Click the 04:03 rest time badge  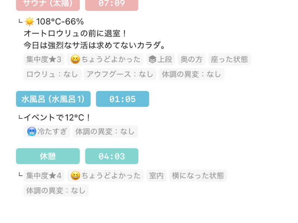(x=111, y=156)
